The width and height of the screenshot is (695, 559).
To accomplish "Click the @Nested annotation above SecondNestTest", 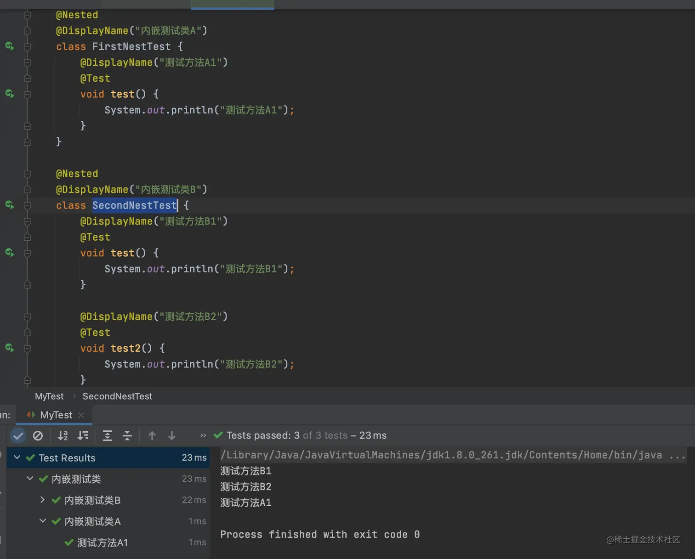I will 77,174.
